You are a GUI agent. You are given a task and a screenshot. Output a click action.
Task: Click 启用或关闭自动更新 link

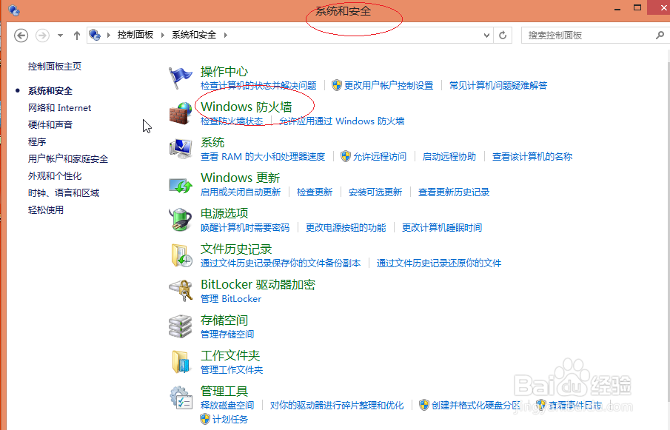241,192
